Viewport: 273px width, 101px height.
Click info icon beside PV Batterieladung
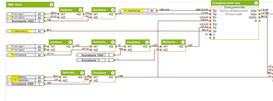coord(8,31)
